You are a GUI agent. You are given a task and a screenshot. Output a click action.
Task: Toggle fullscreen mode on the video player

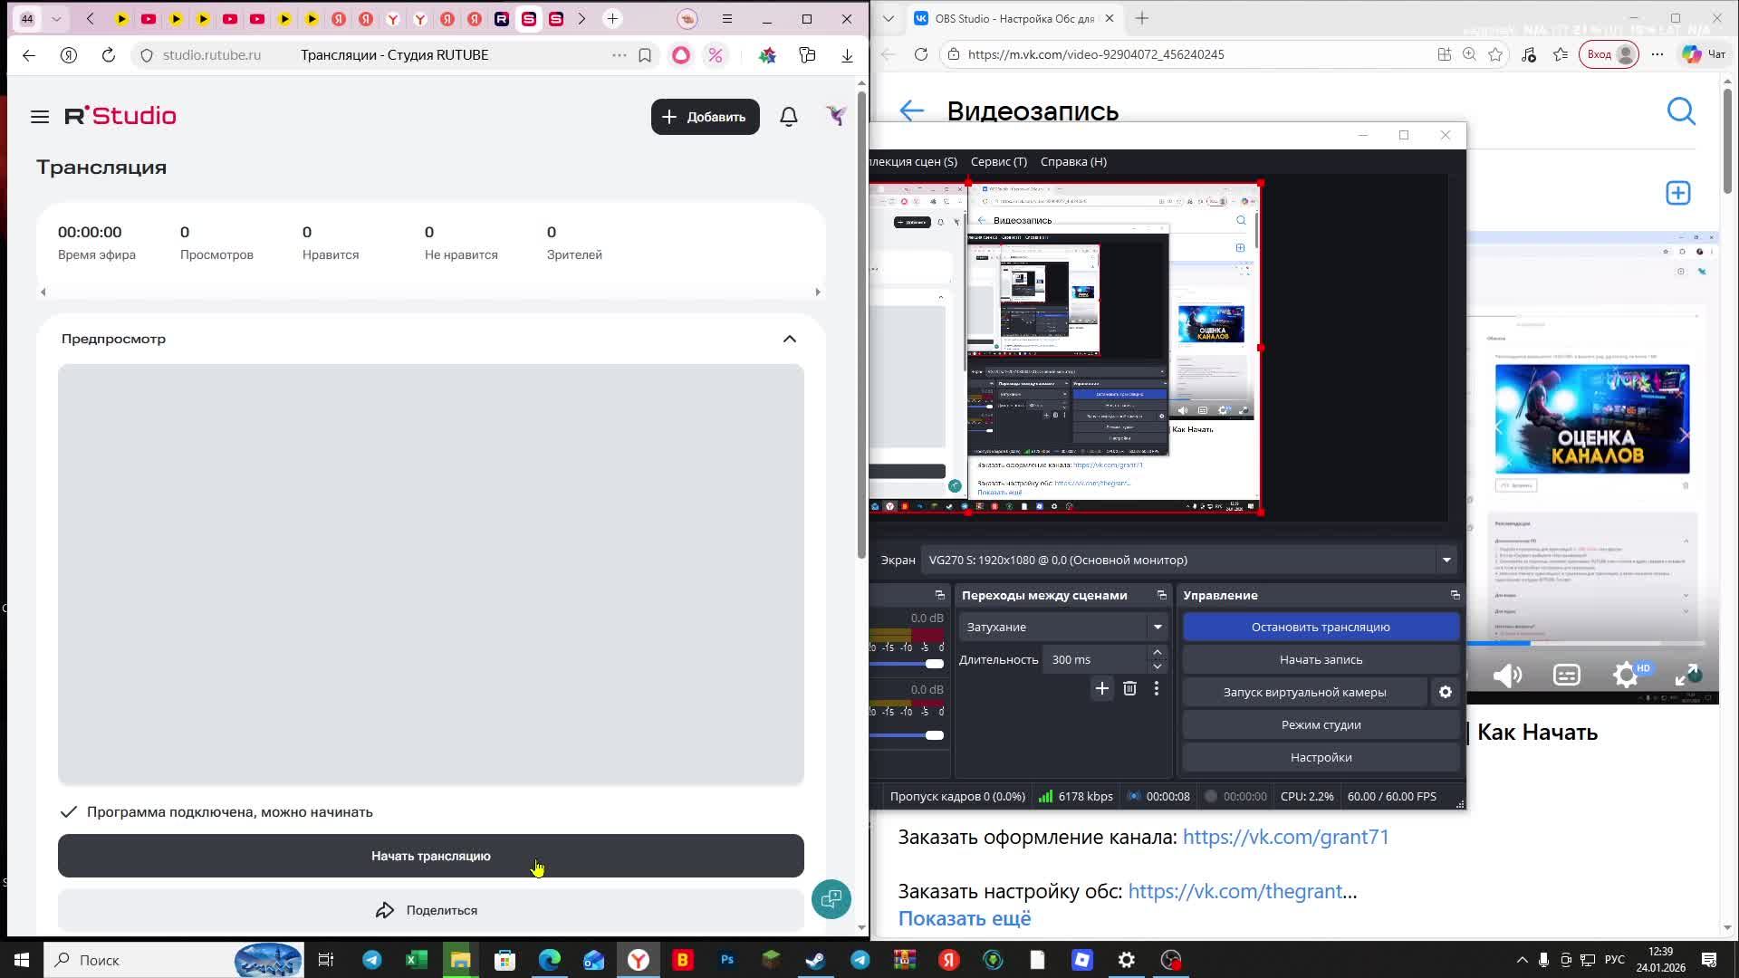coord(1686,676)
